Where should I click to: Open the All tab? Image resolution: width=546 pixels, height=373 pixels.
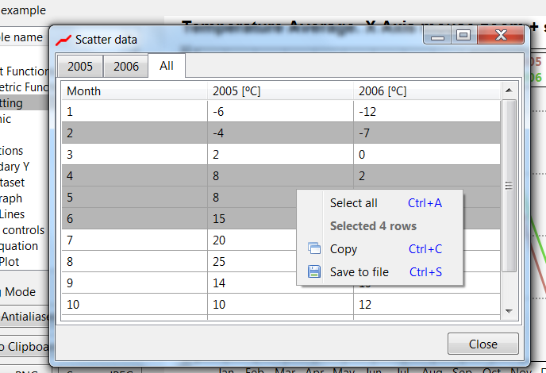(167, 66)
